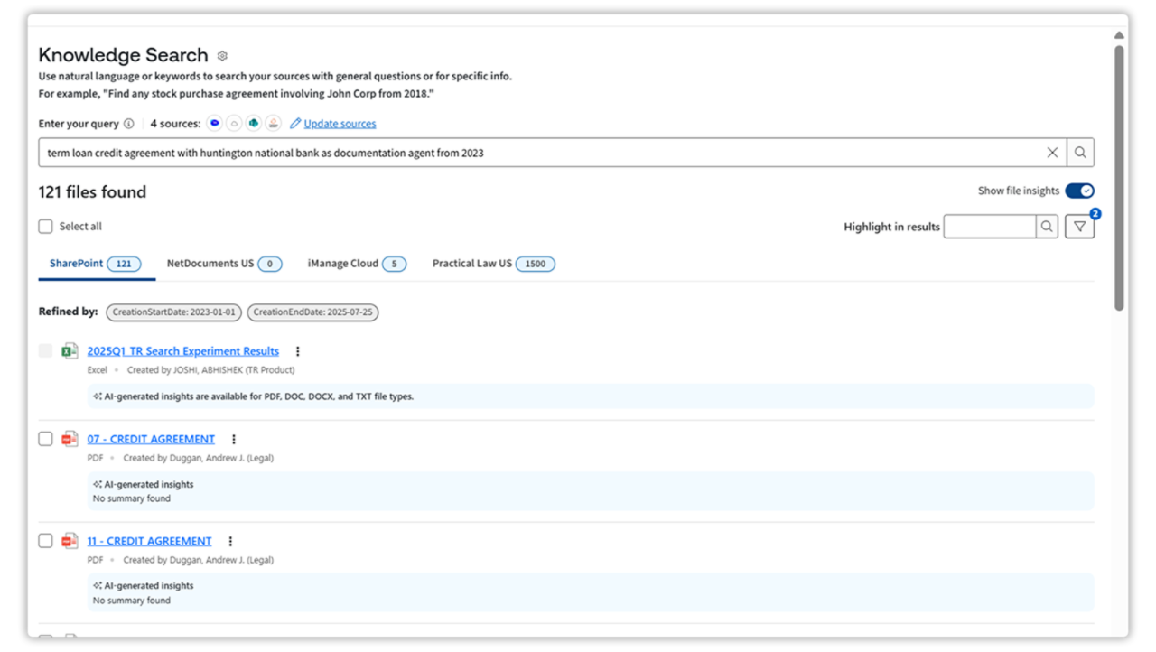Clear the query with the X button
The width and height of the screenshot is (1156, 652).
pyautogui.click(x=1052, y=152)
